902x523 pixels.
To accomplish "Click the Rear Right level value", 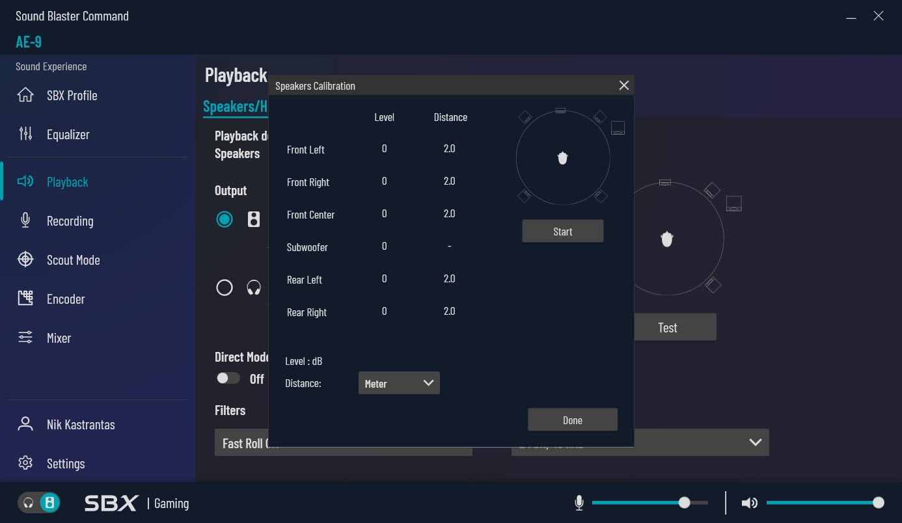I will [384, 311].
